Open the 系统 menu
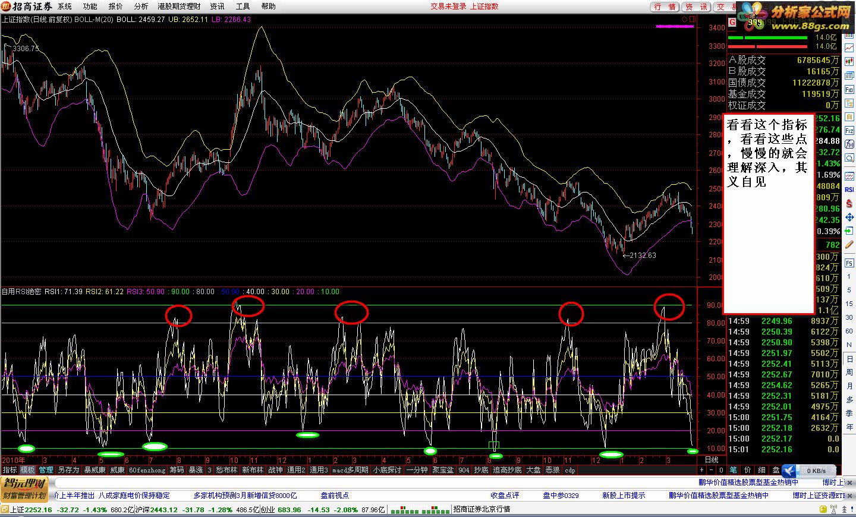The width and height of the screenshot is (856, 517). 64,7
